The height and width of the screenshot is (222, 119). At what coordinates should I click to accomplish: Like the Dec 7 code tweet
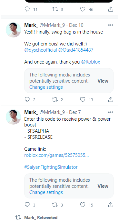pyautogui.click(x=83, y=205)
